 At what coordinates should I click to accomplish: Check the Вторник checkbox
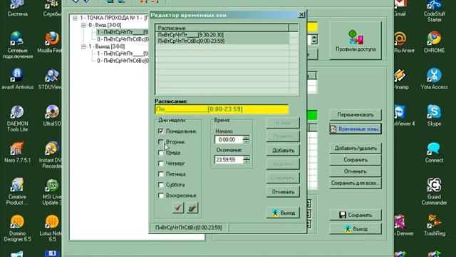161,142
